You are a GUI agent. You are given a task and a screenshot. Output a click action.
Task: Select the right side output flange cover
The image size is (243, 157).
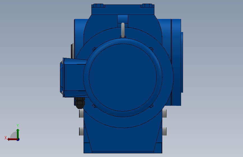click(x=177, y=62)
